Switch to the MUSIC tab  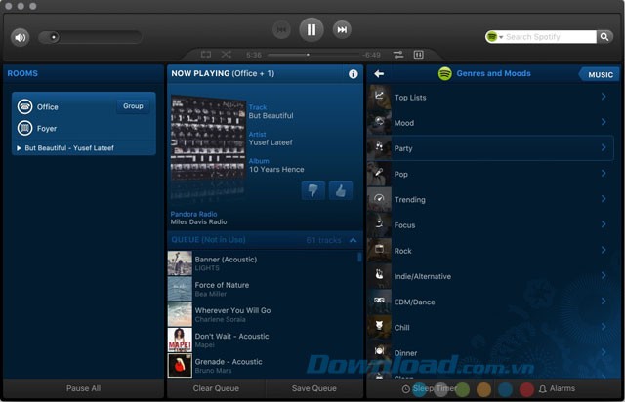600,74
